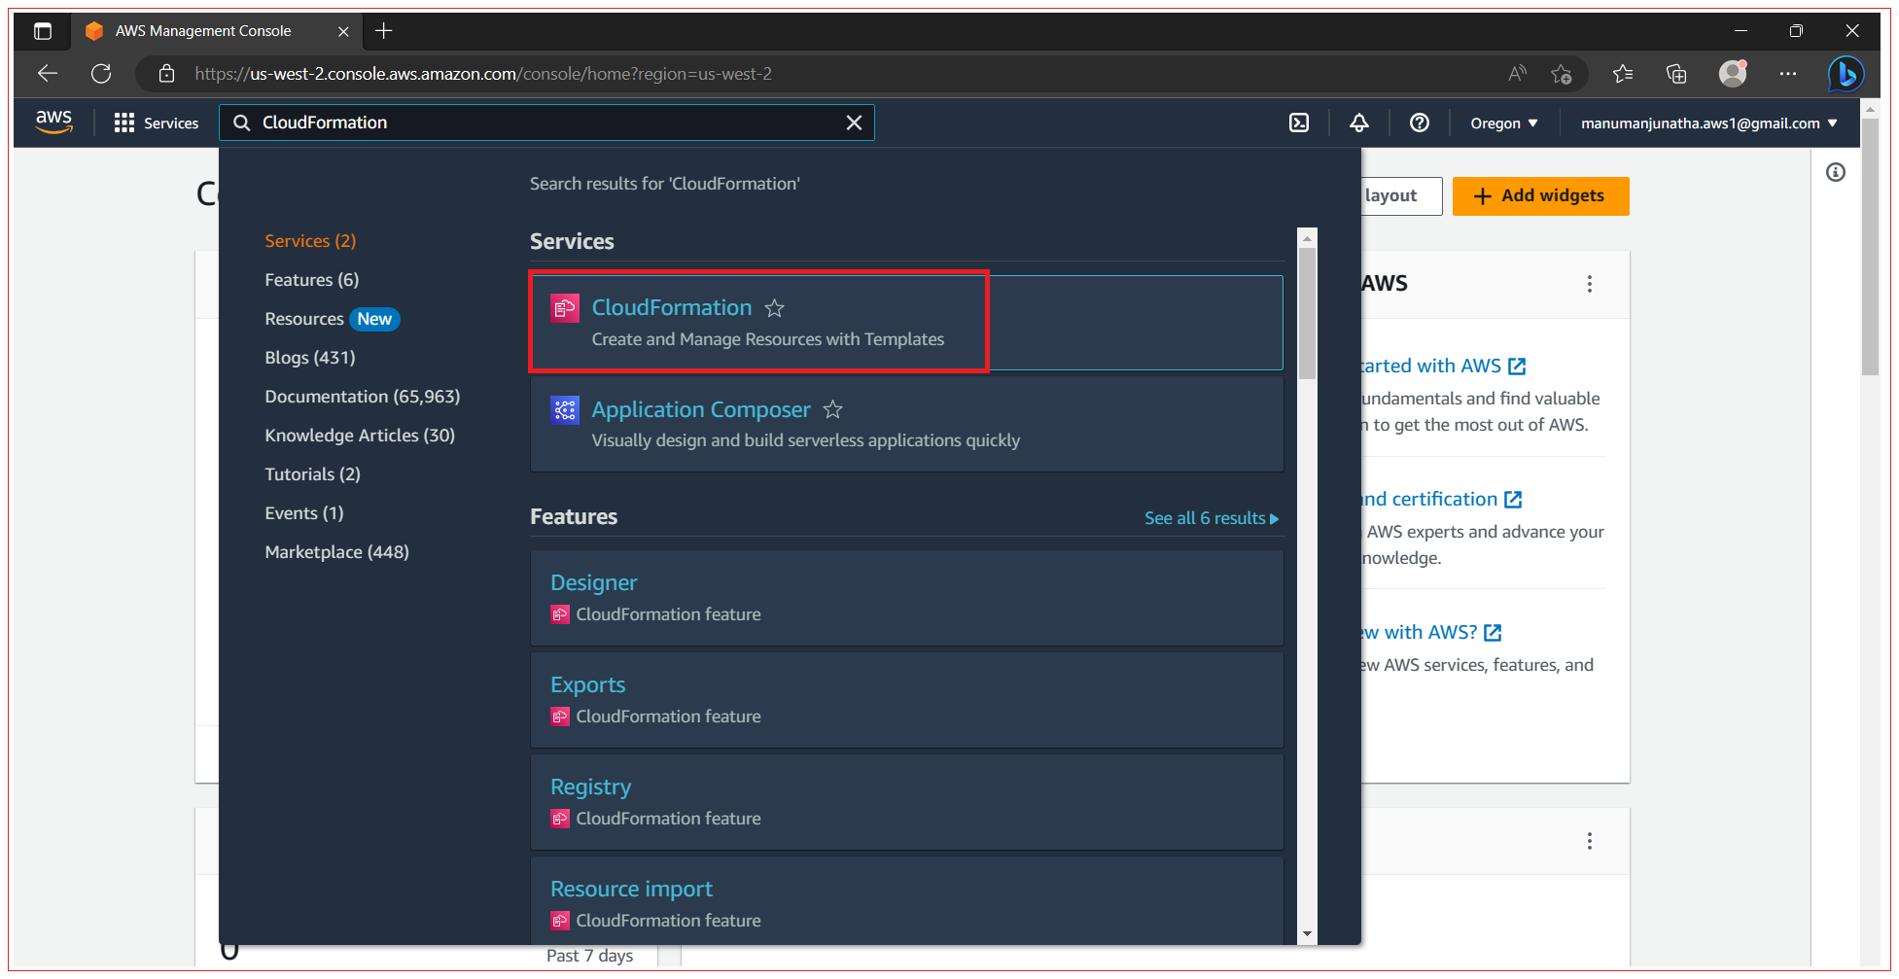Open the Resource import feature
The width and height of the screenshot is (1899, 979).
[x=631, y=889]
